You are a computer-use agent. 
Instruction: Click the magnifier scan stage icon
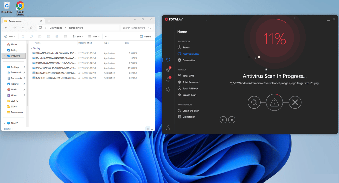[254, 102]
